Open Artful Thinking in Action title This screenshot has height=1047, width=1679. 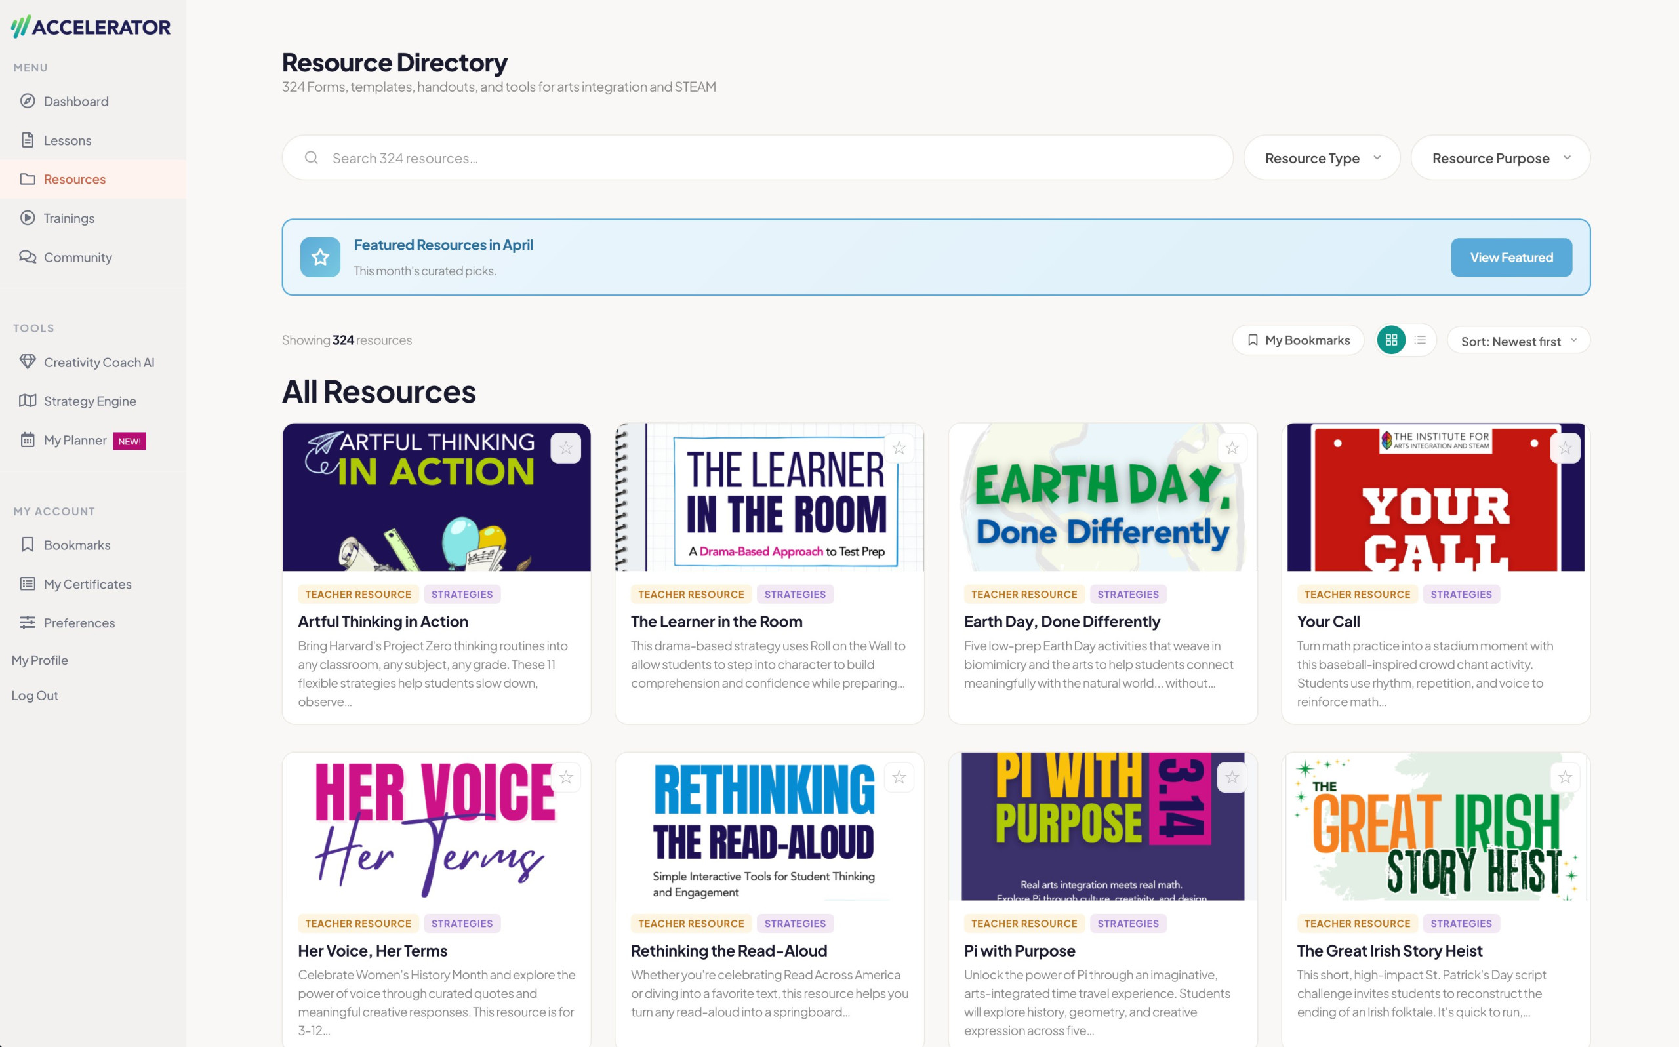[383, 621]
